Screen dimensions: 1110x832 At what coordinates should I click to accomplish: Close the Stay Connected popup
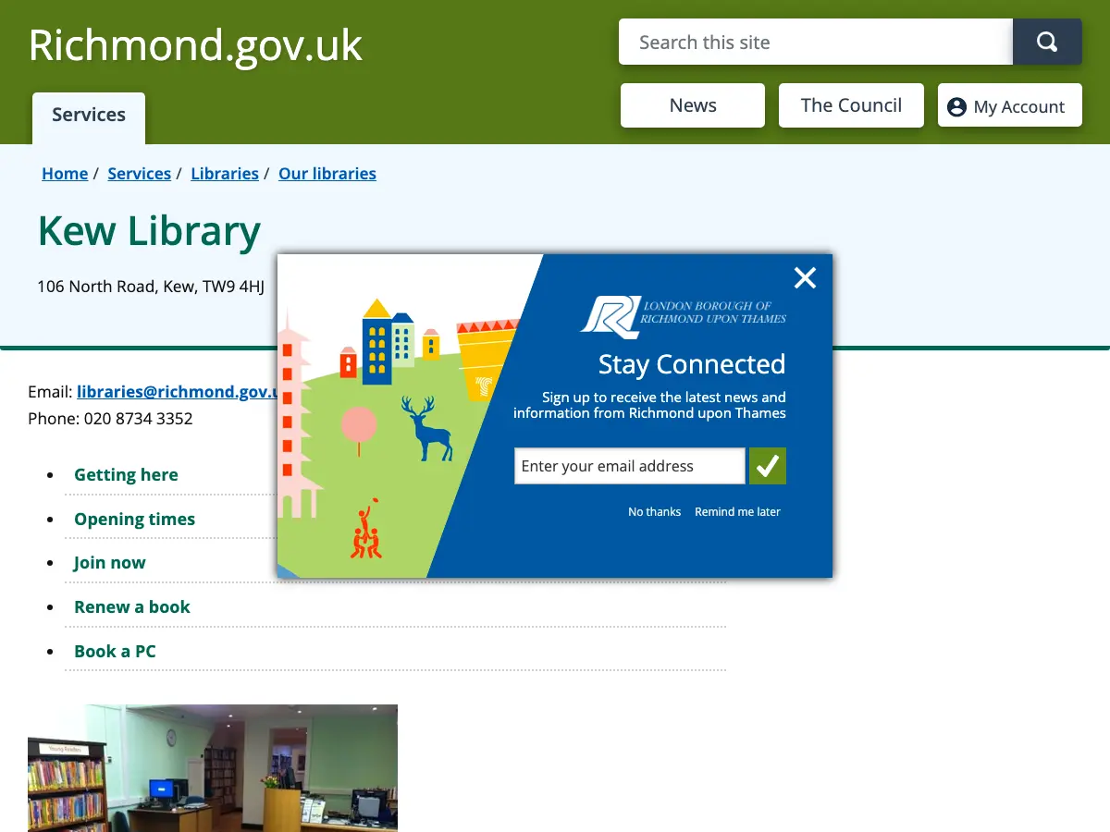pos(805,277)
